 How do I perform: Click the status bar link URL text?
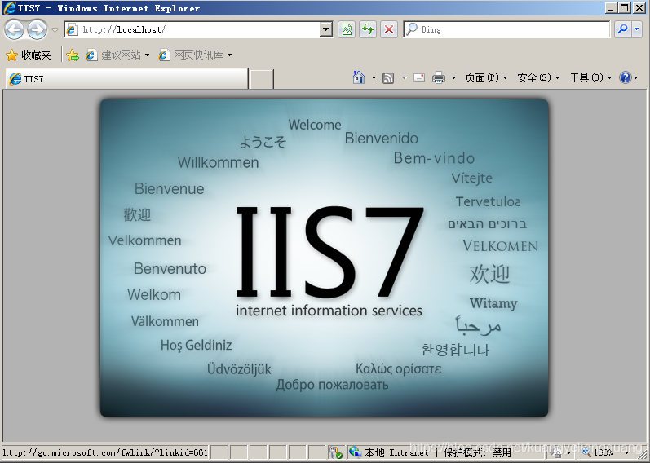[105, 452]
